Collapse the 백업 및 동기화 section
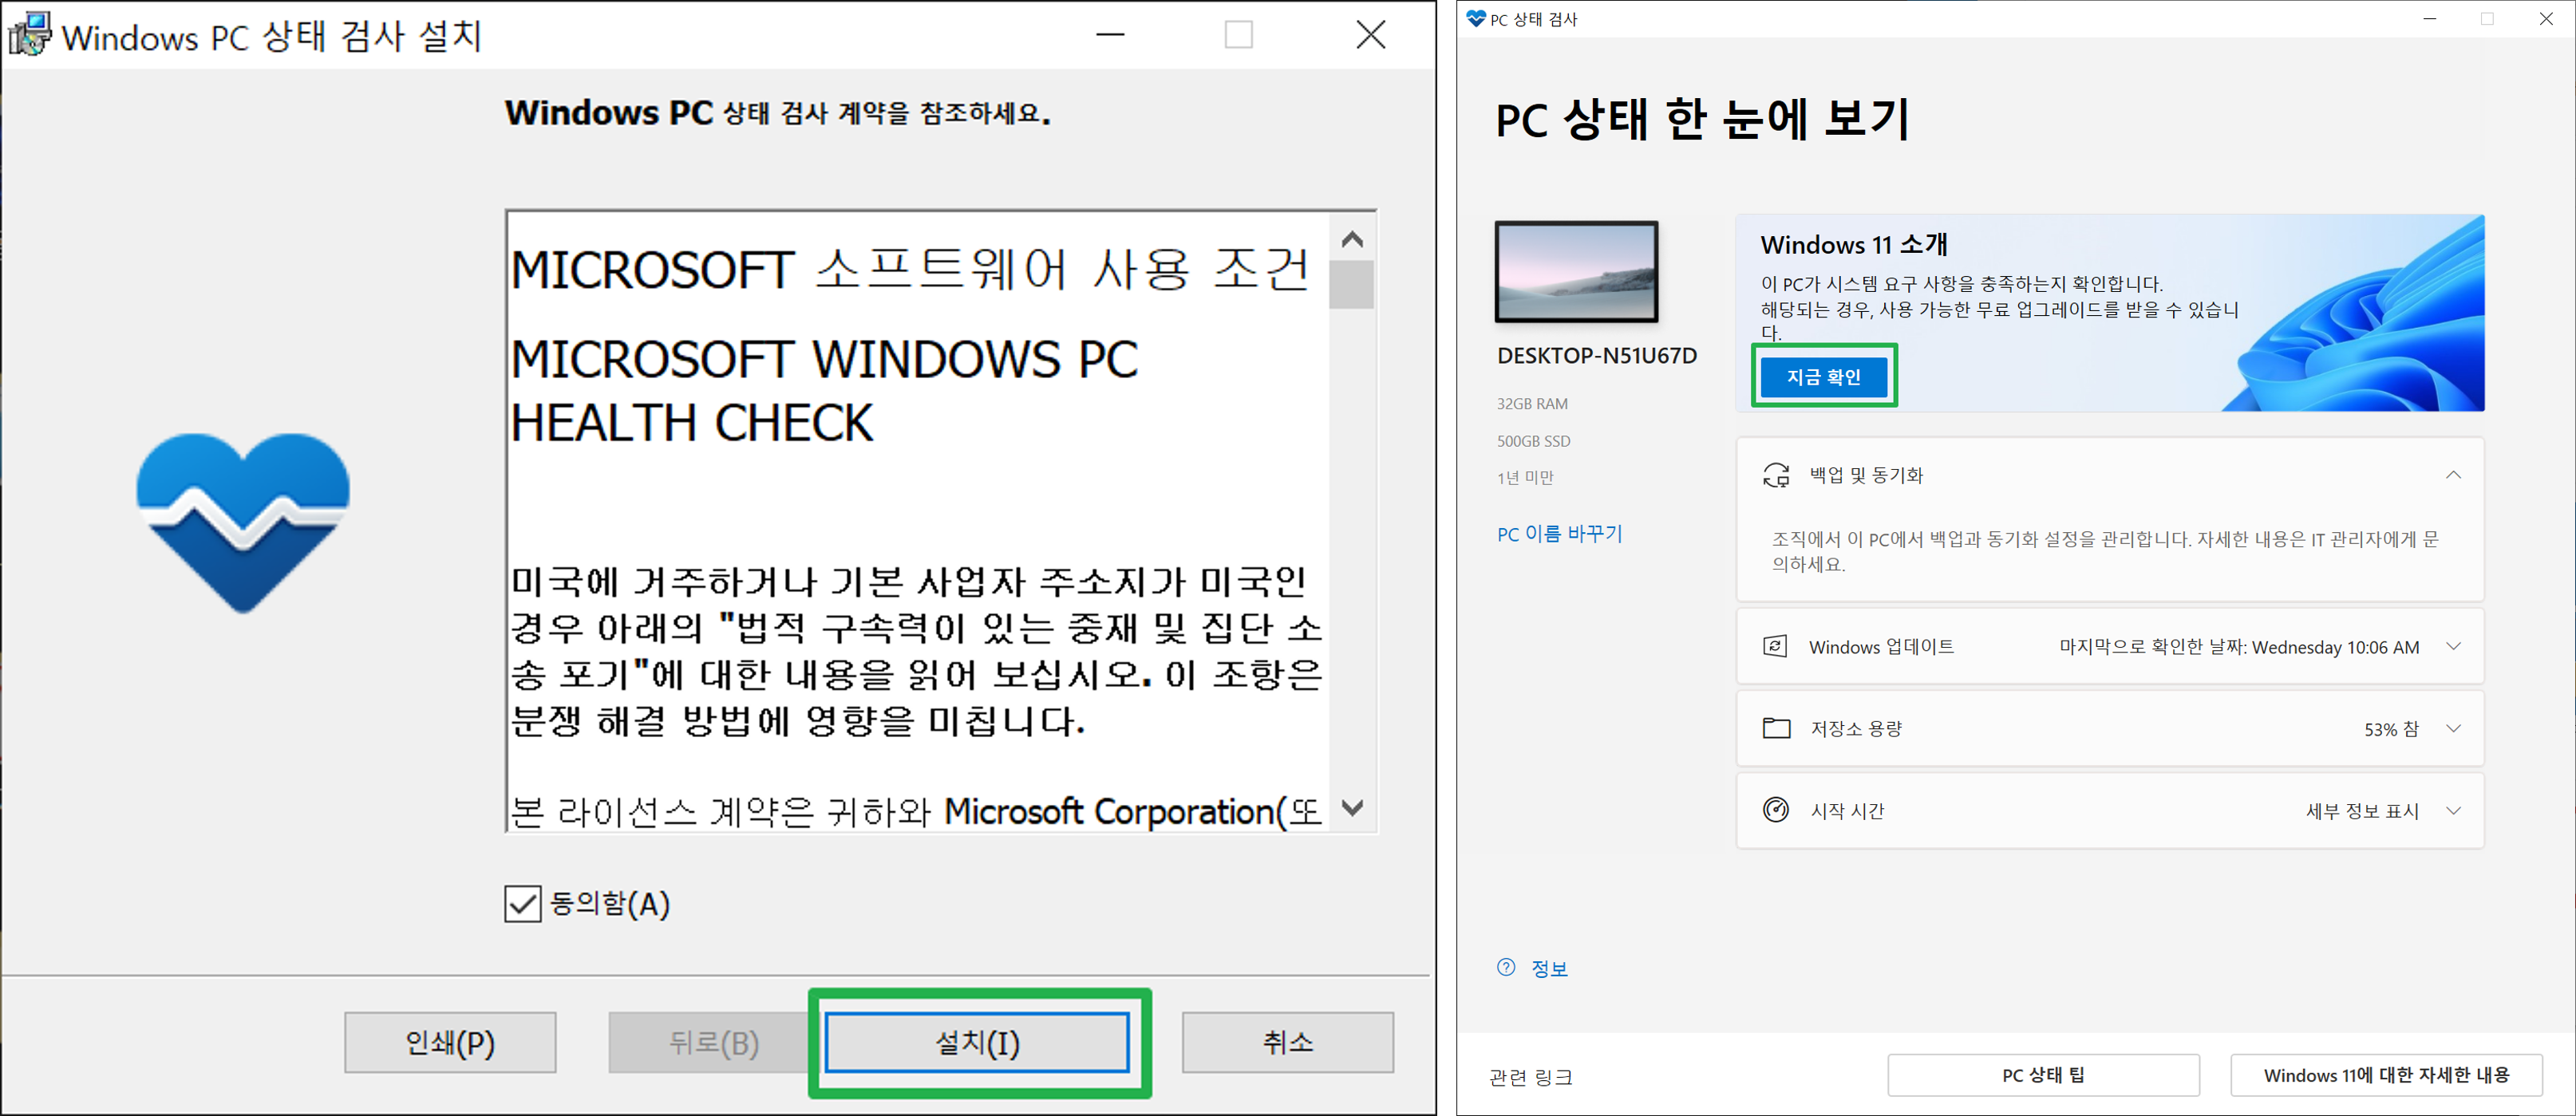Image resolution: width=2576 pixels, height=1116 pixels. (x=2453, y=475)
